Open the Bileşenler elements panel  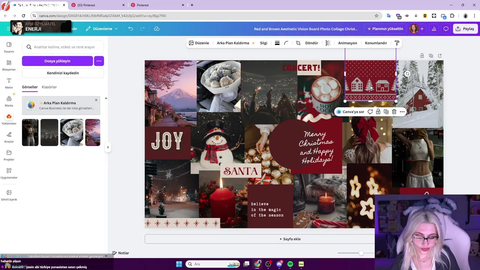tap(9, 65)
